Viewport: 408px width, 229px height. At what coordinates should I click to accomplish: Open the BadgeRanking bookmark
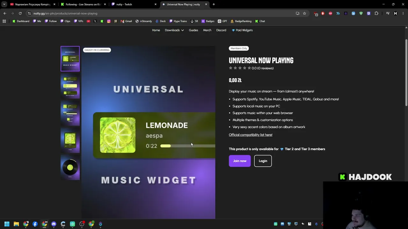coord(241,21)
